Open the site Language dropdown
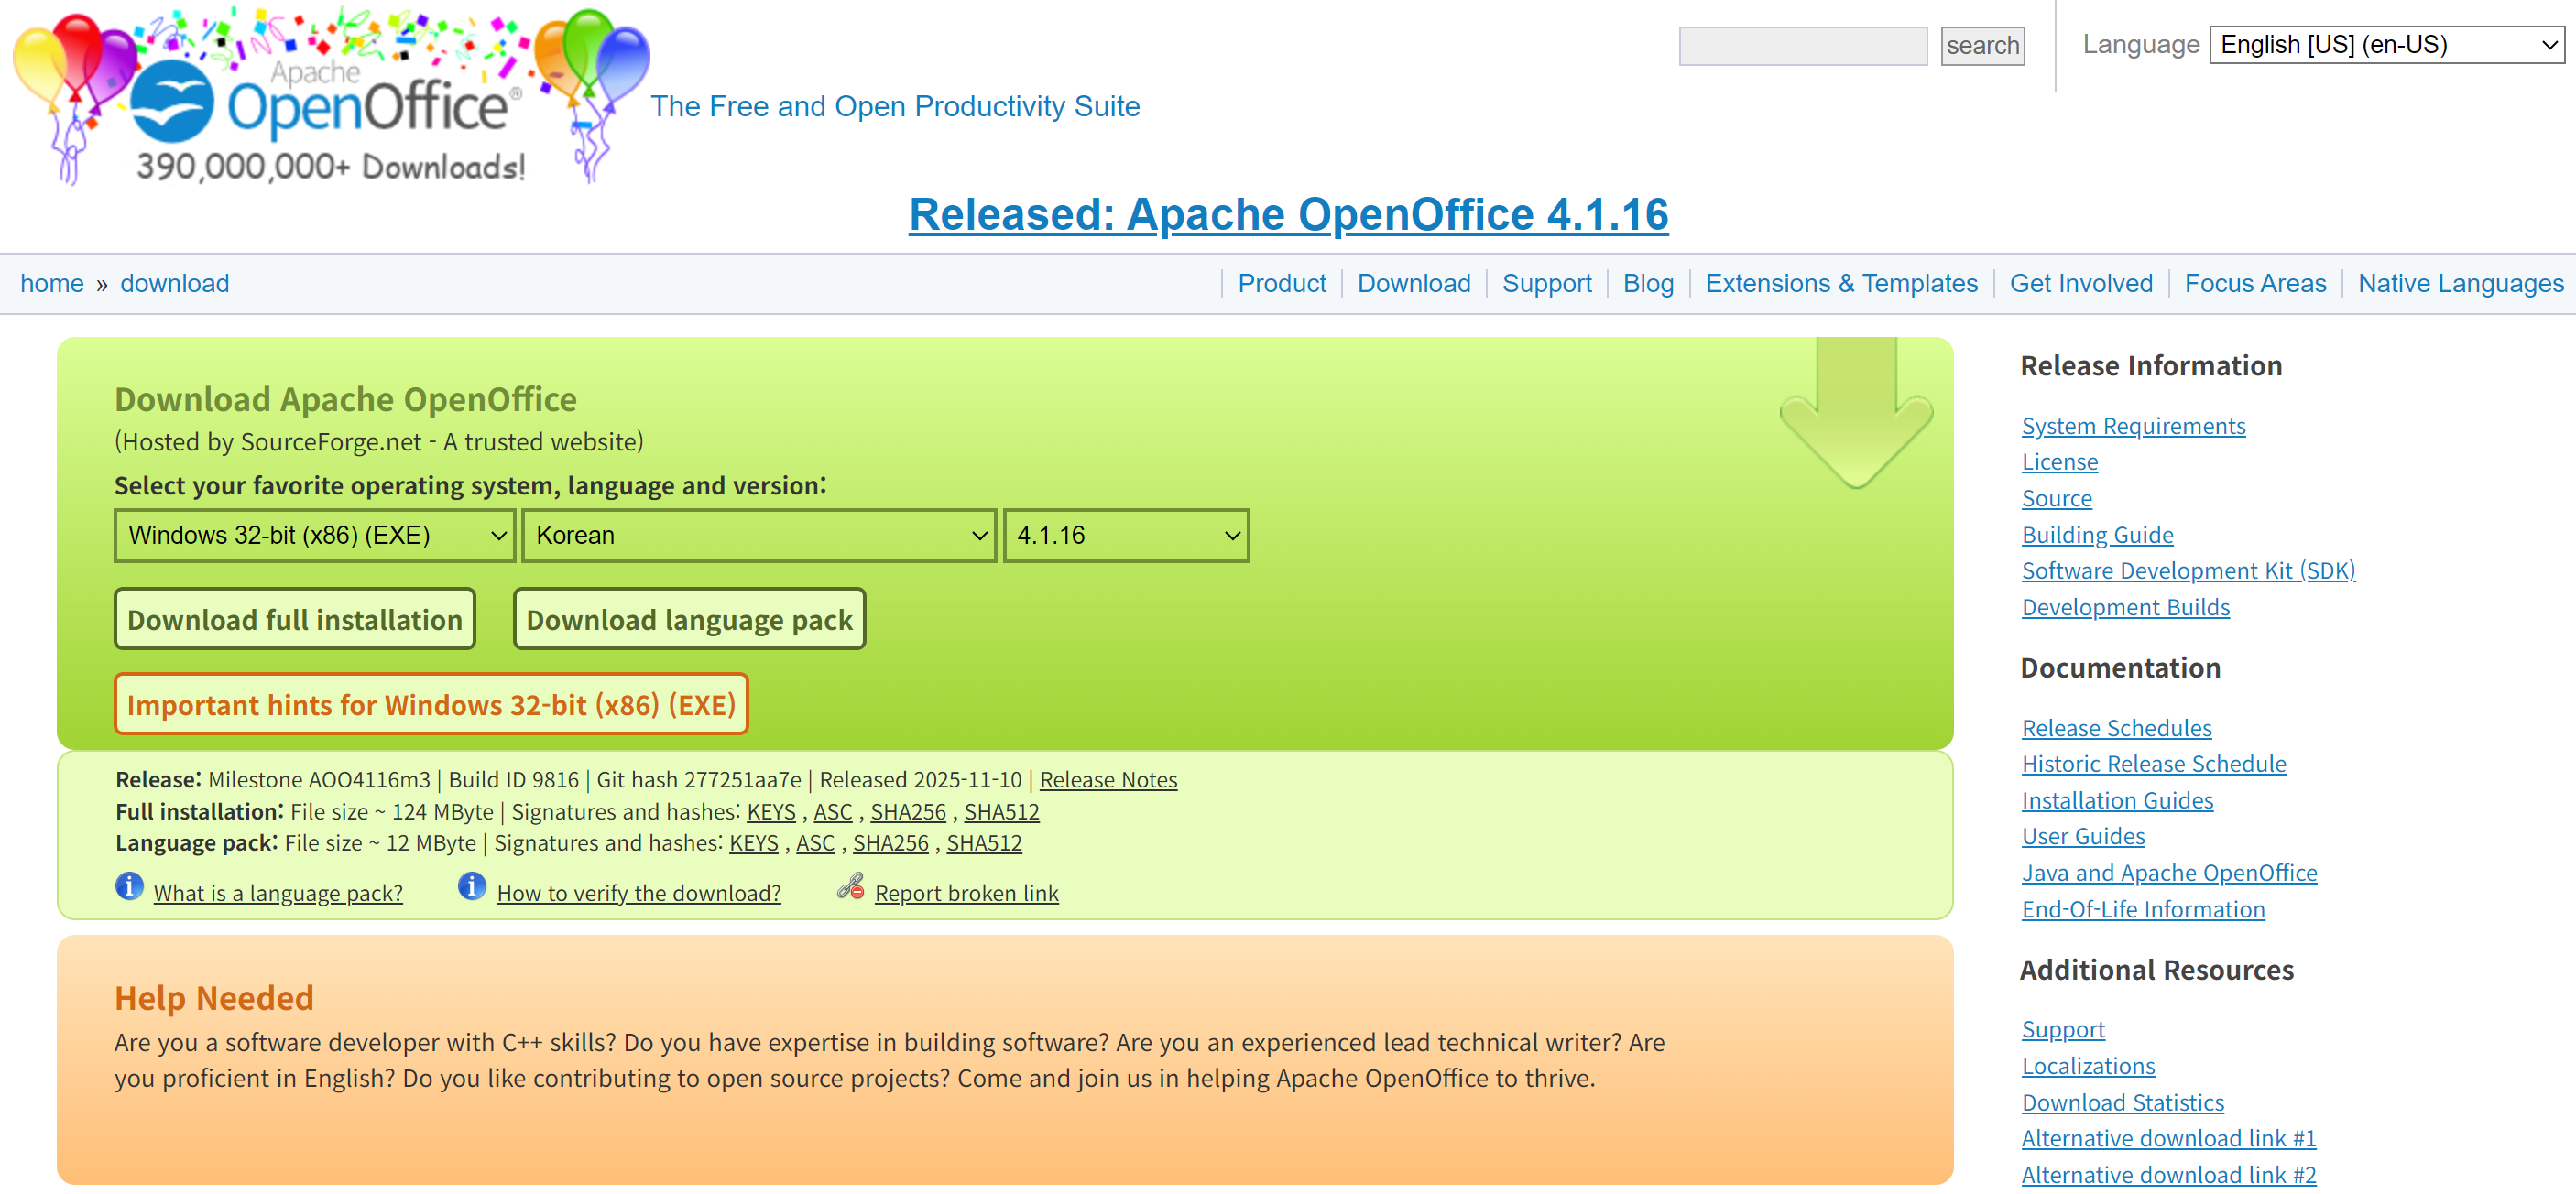2576x1194 pixels. point(2387,45)
